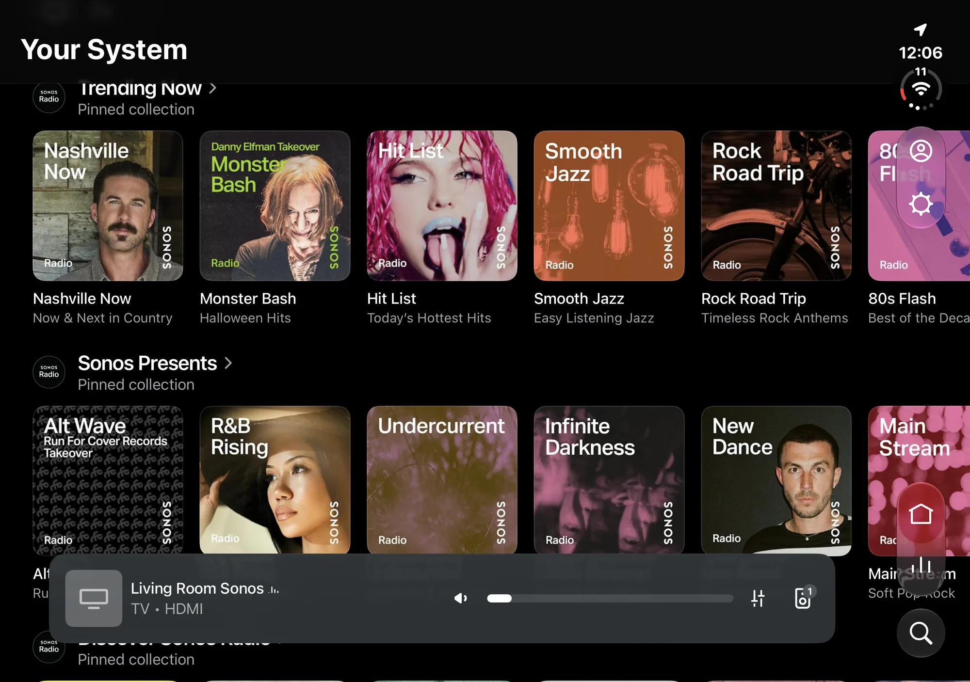Play the Smooth Jazz station
The width and height of the screenshot is (970, 682).
[609, 206]
